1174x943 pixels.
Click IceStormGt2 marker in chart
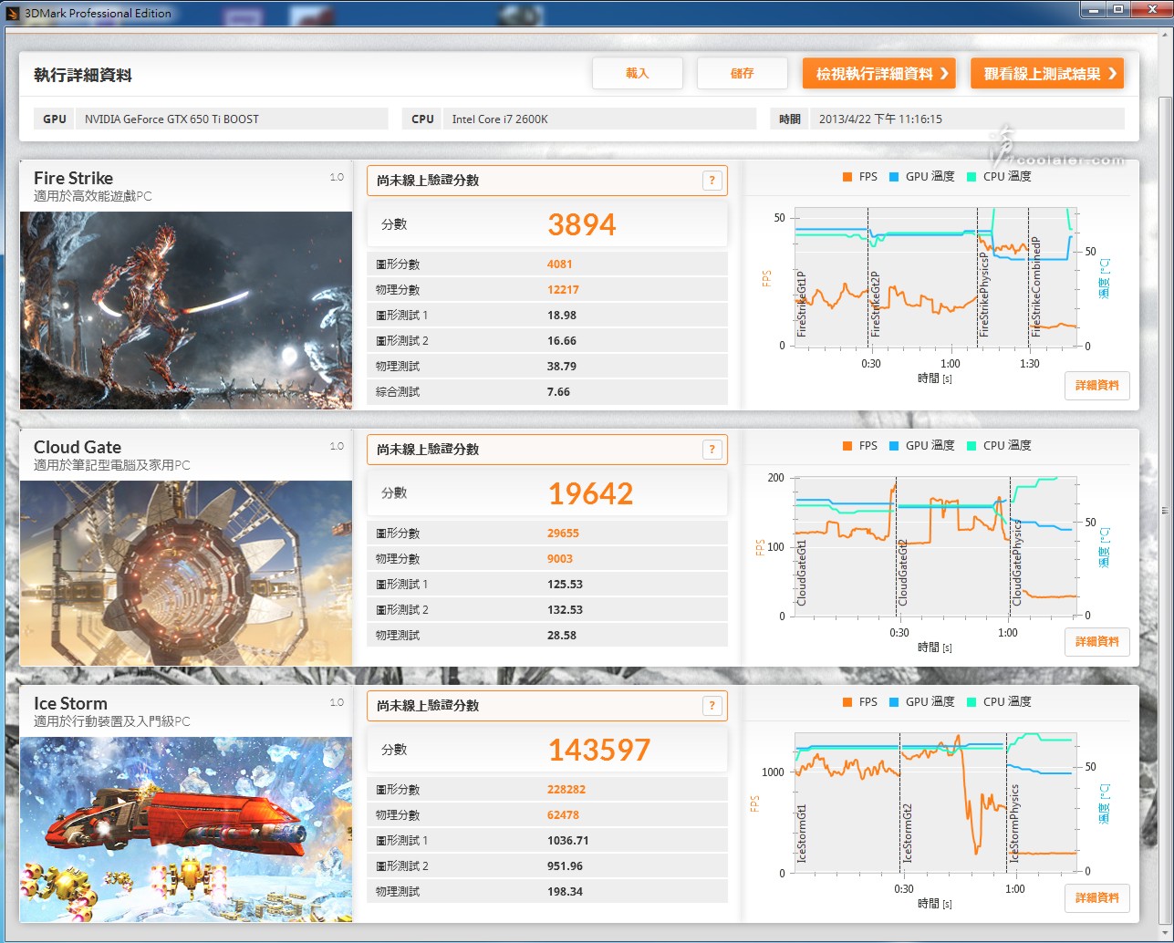tap(907, 833)
